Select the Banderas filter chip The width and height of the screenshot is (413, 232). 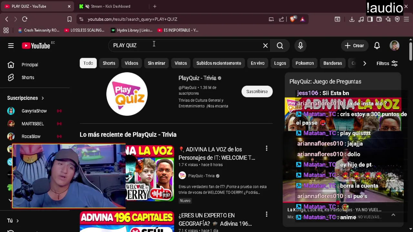point(333,63)
